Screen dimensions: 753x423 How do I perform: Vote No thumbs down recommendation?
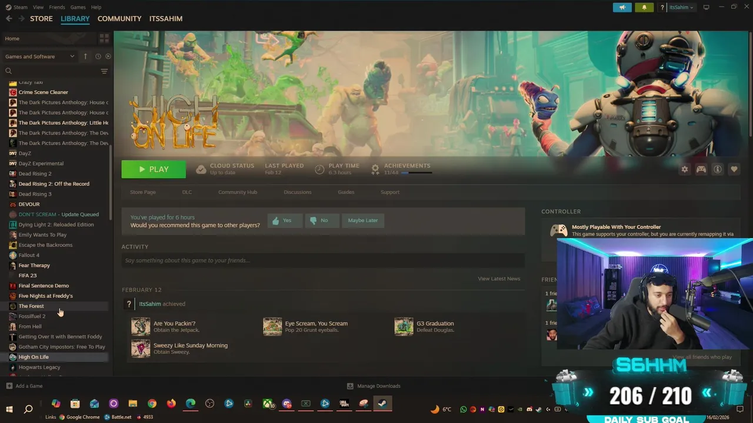point(322,220)
